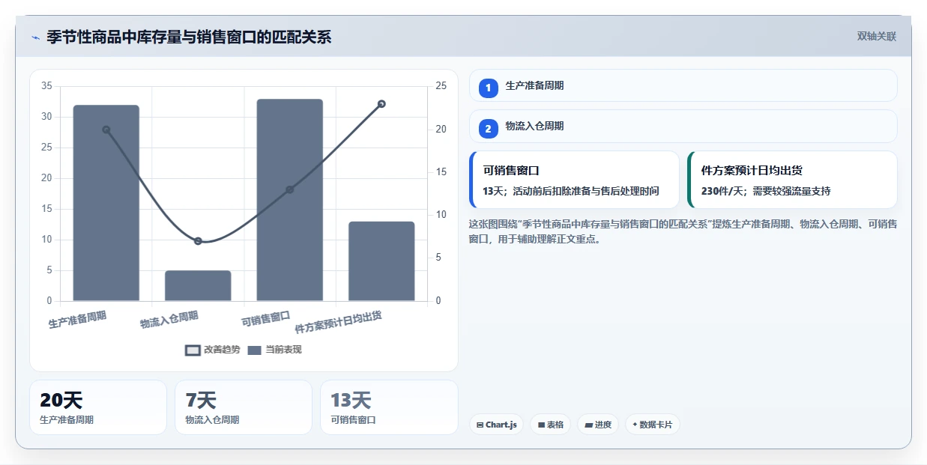Click the icon in the 表格 tag

[541, 425]
